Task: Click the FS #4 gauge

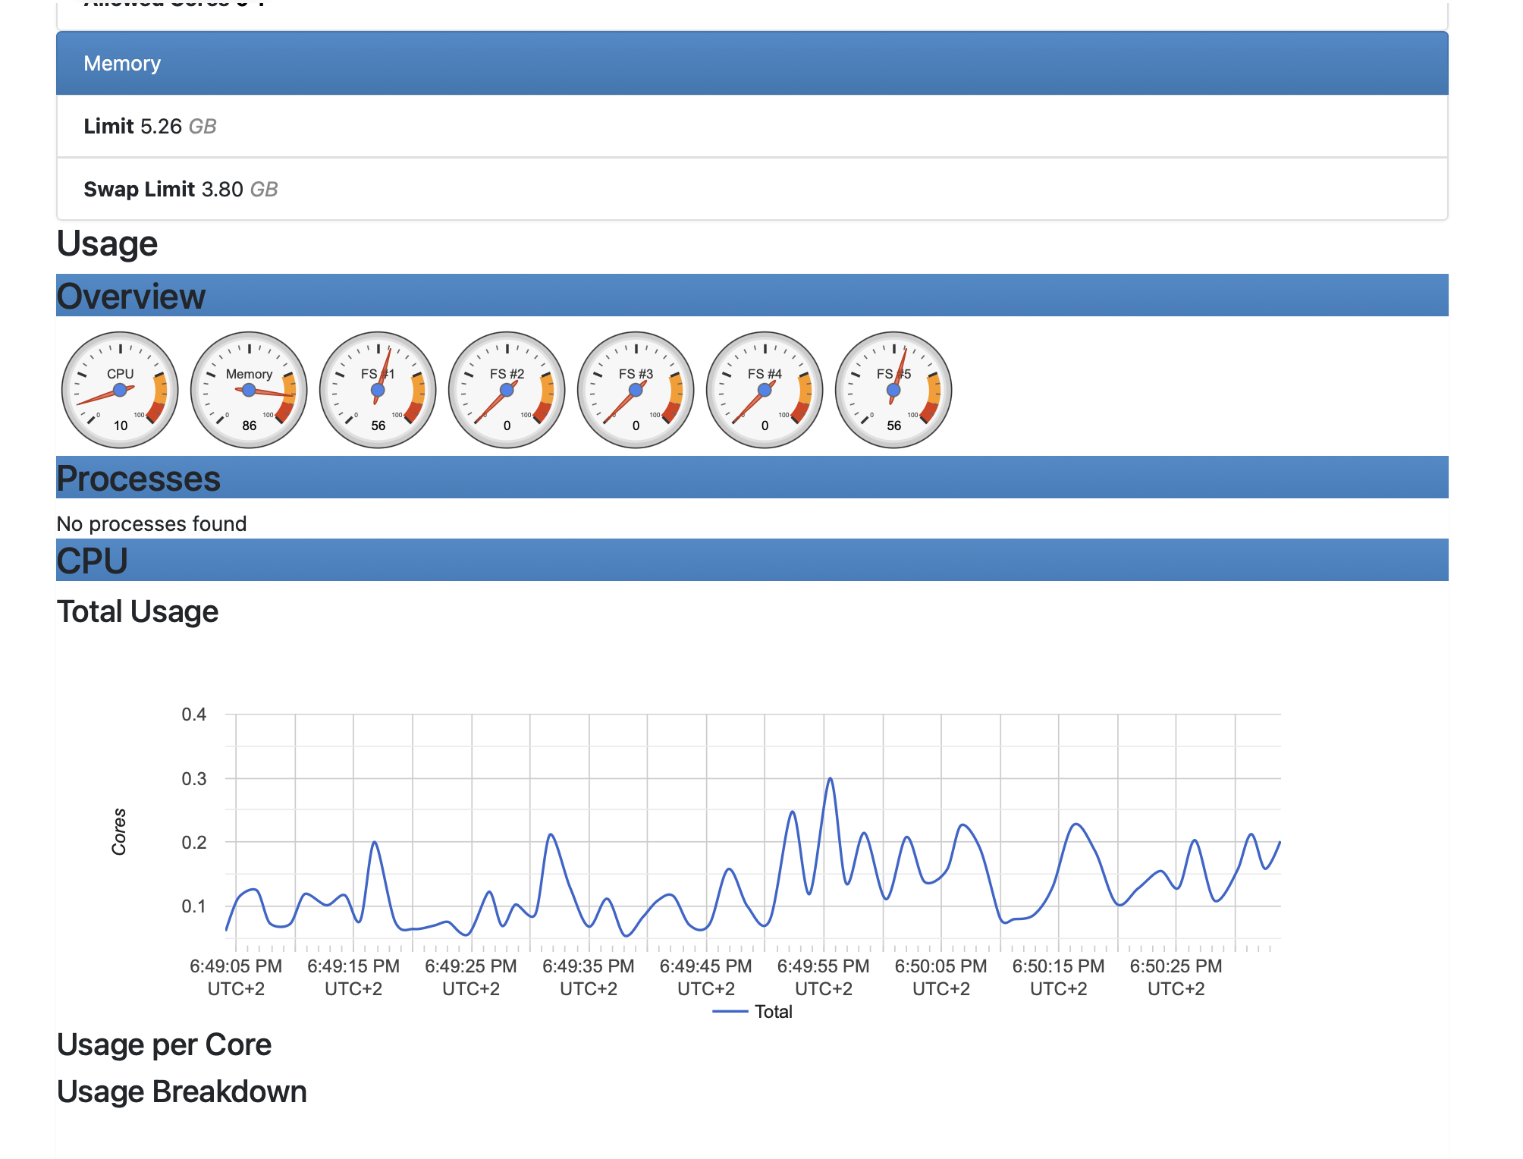Action: 765,390
